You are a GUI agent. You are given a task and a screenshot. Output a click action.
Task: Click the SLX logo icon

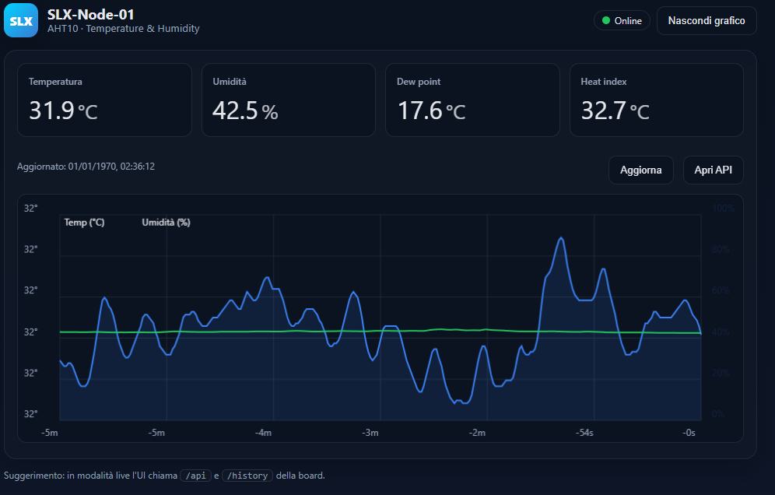coord(21,21)
